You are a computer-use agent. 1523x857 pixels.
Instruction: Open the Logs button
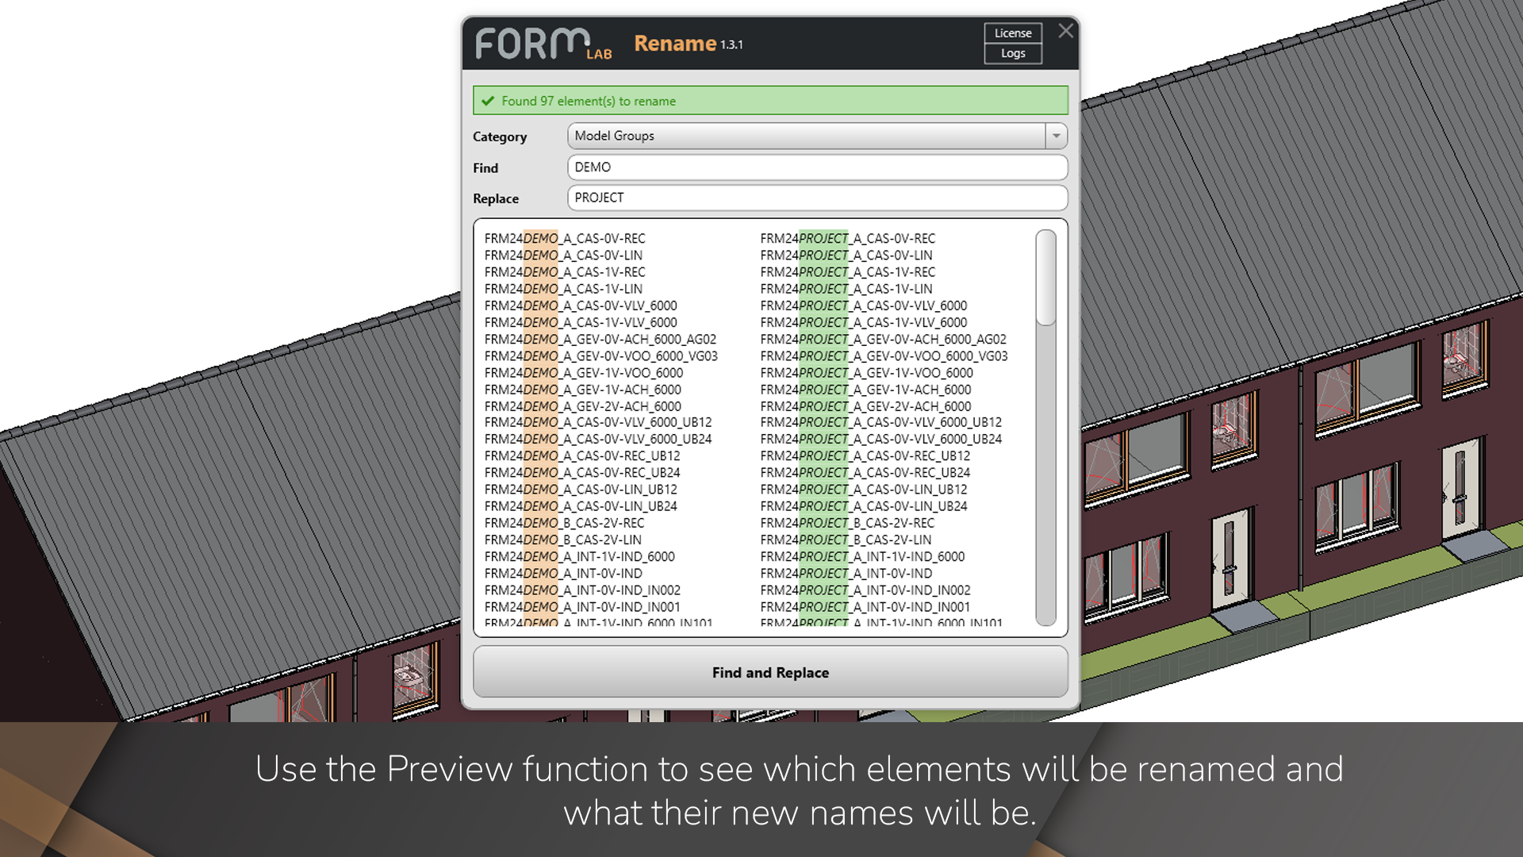click(x=1013, y=53)
